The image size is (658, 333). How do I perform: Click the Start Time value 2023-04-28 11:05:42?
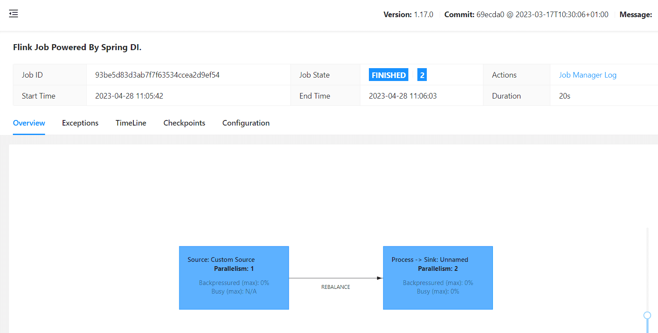tap(129, 96)
